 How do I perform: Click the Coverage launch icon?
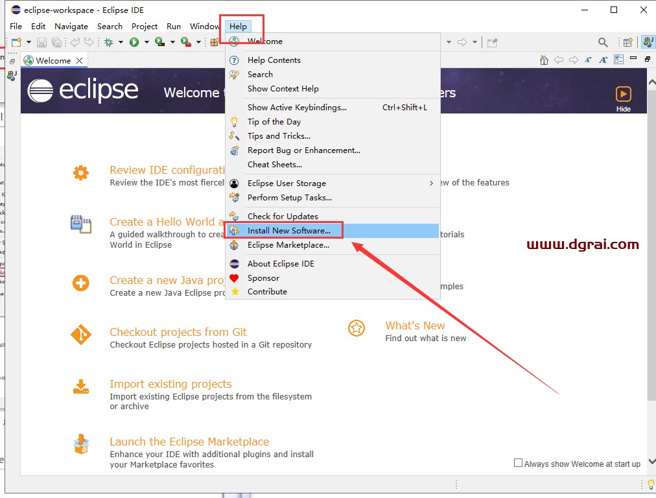[x=160, y=42]
